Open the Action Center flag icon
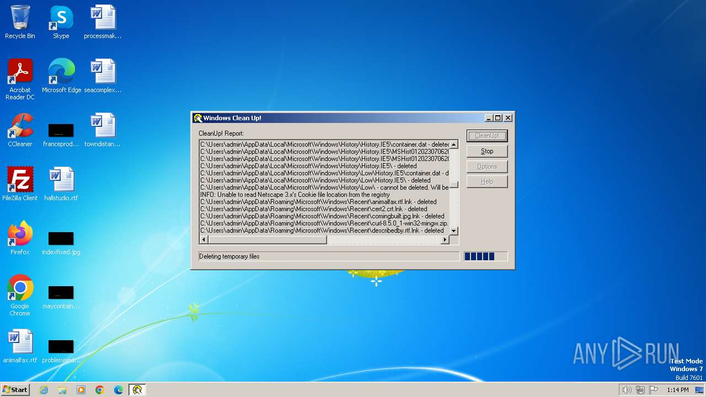706x397 pixels. point(653,390)
